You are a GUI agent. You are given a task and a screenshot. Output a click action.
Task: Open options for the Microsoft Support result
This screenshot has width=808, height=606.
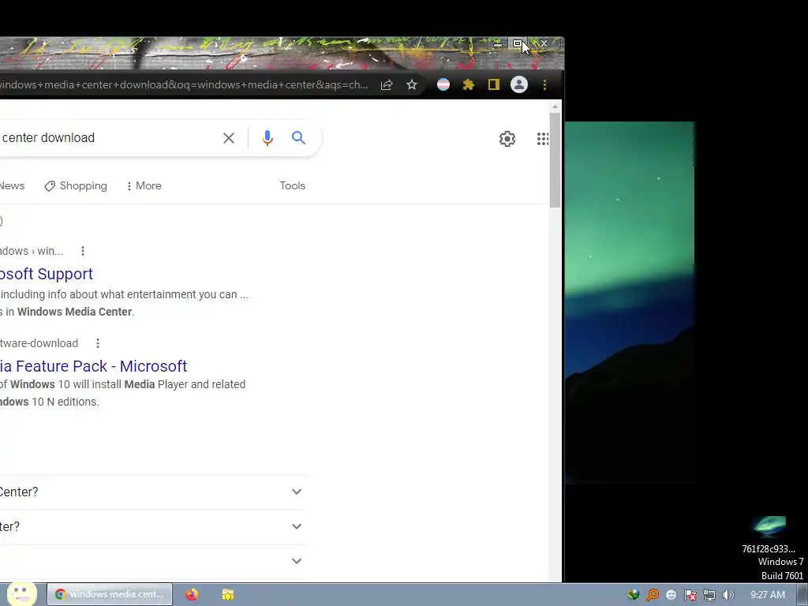(x=82, y=251)
